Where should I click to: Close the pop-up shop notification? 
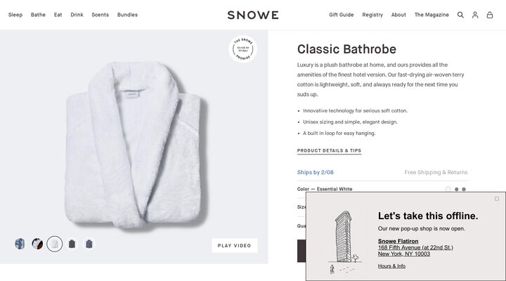click(497, 199)
